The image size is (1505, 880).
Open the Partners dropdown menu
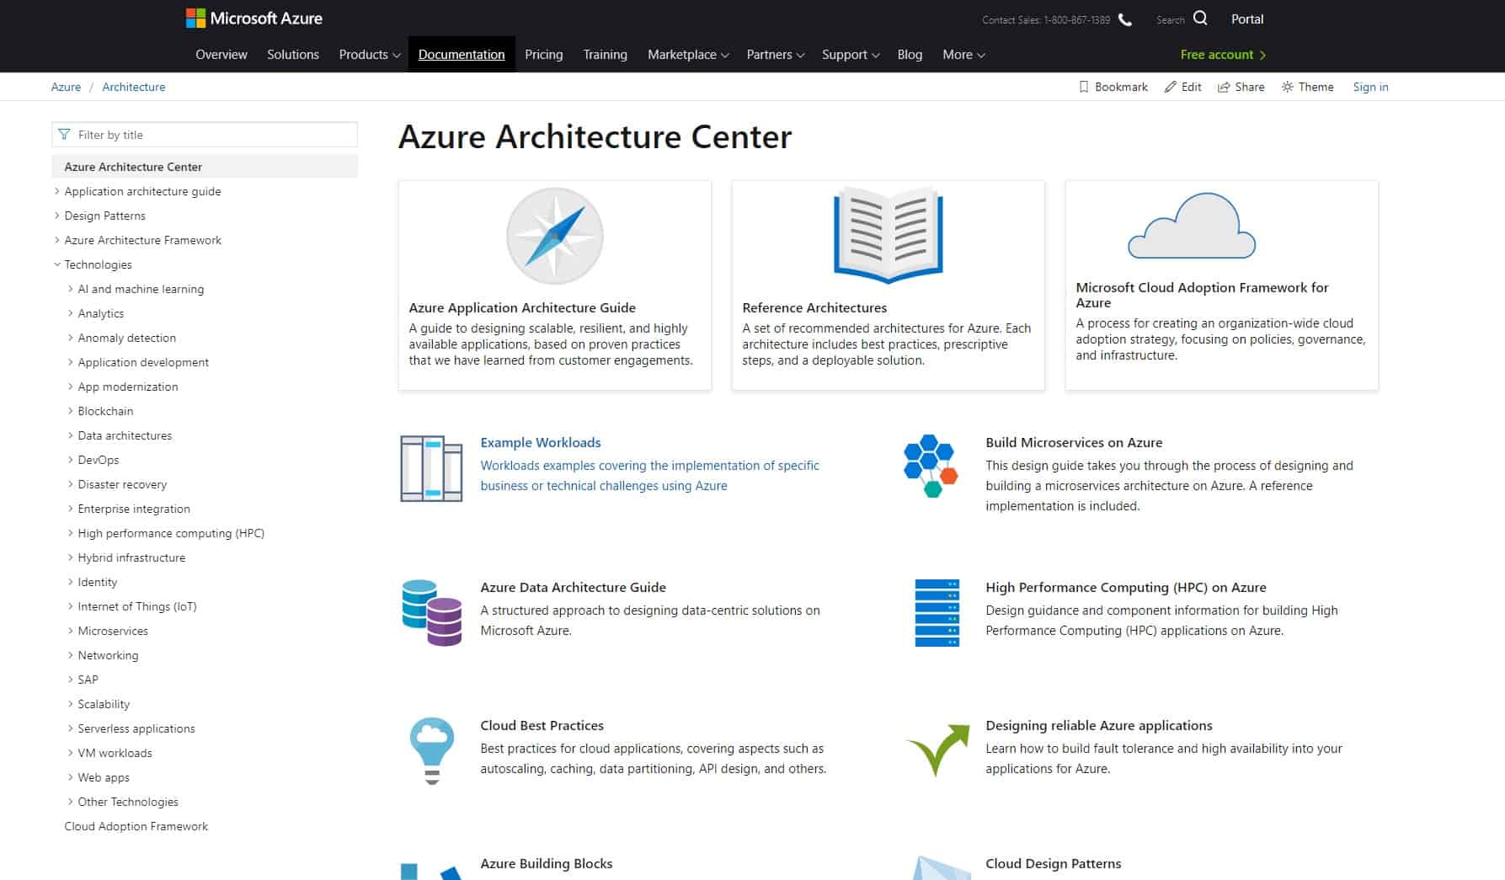tap(775, 54)
